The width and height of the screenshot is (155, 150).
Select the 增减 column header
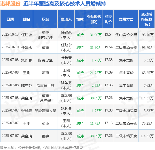[80, 19]
